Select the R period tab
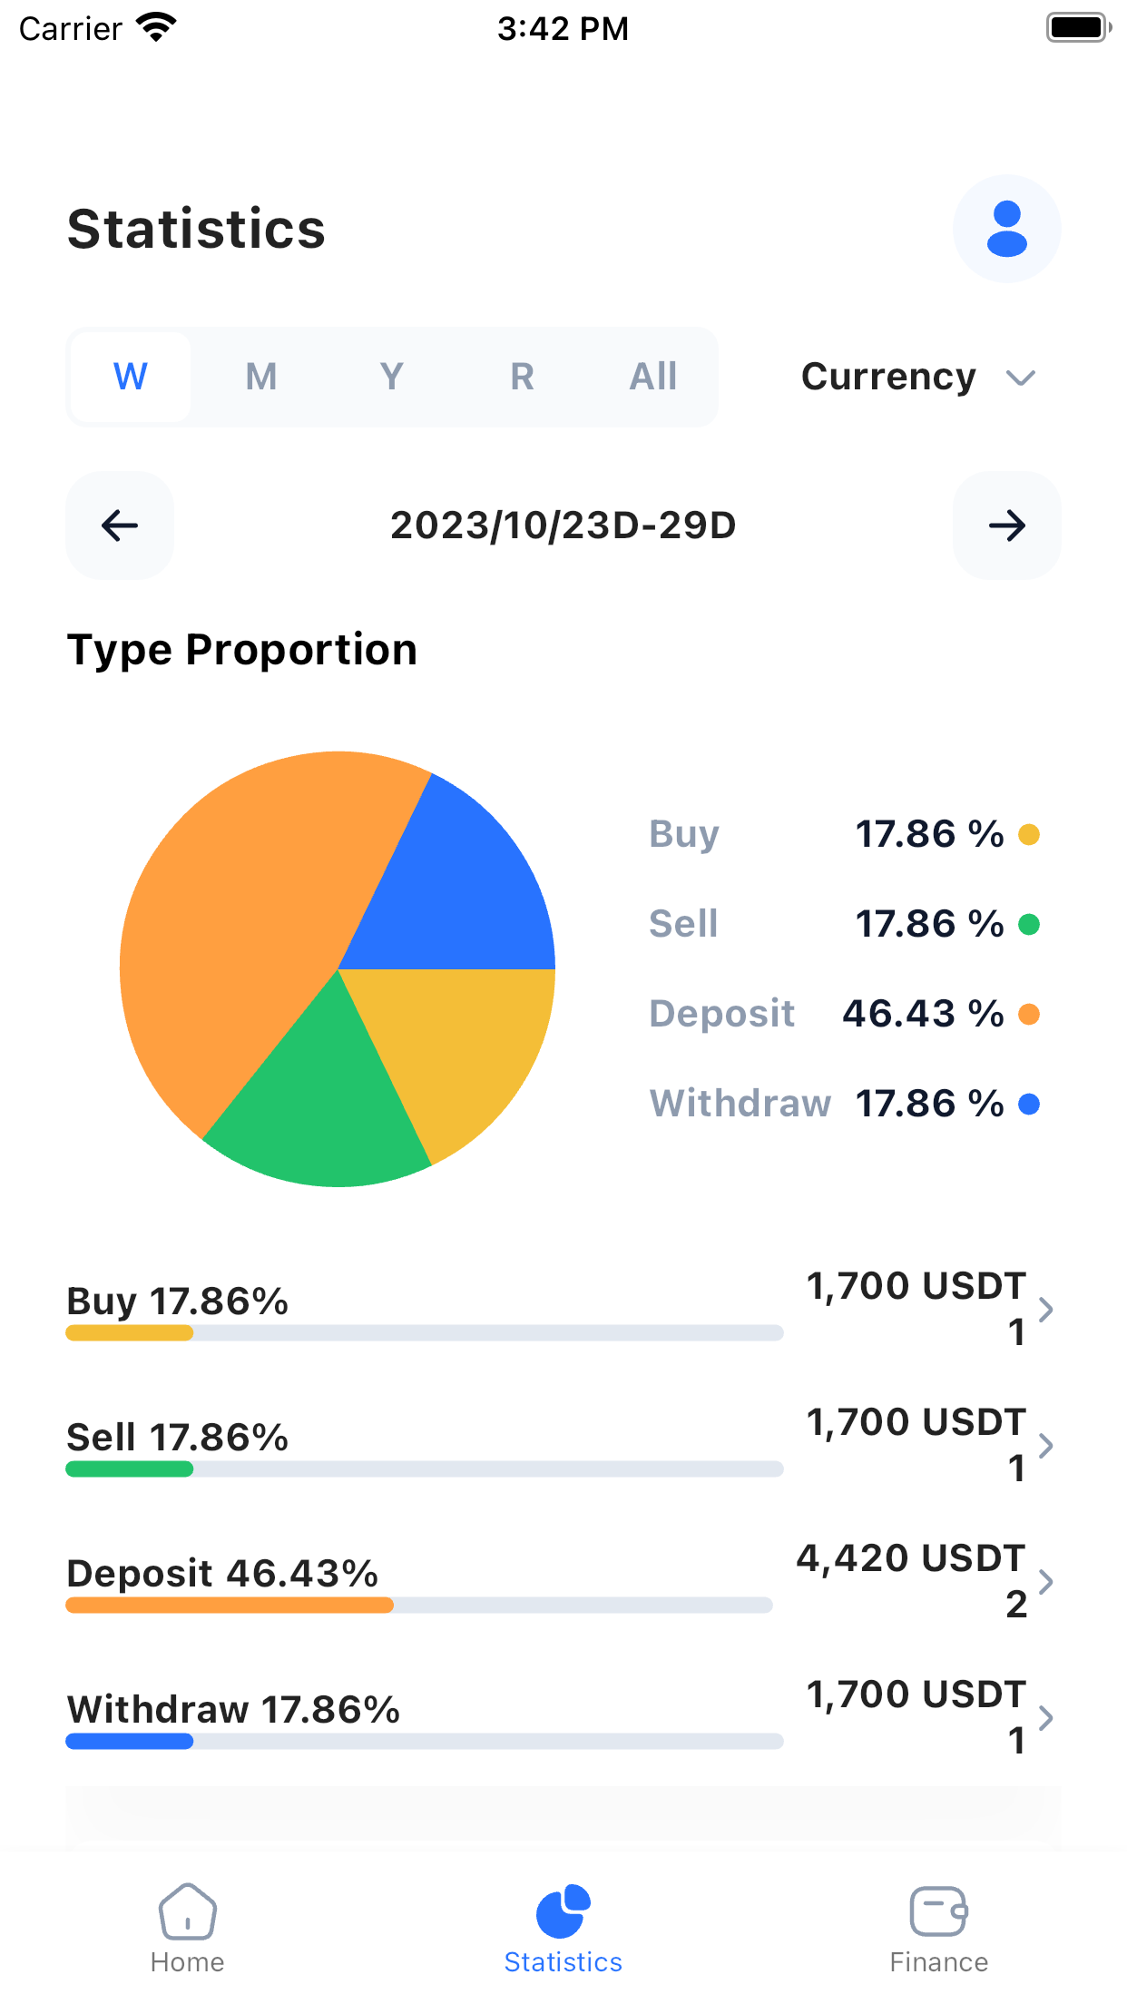Screen dimensions: 1127x2004 click(x=523, y=377)
